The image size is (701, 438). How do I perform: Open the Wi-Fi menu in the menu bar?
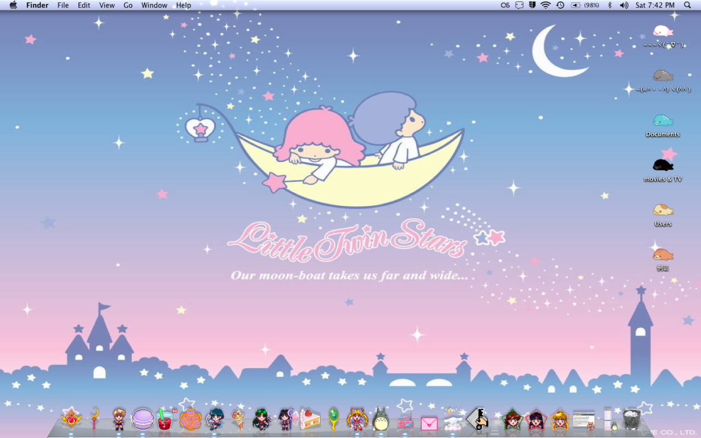pos(546,5)
